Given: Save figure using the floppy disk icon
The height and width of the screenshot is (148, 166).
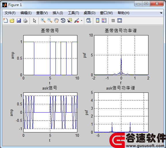Looking at the screenshot, I should point(19,20).
